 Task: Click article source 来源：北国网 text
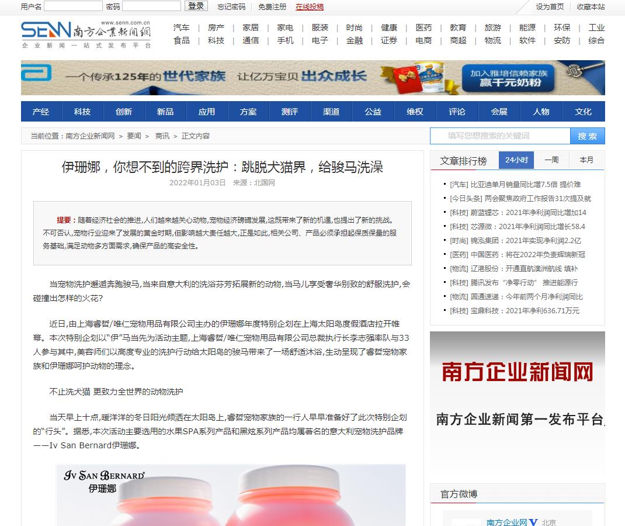pos(254,183)
